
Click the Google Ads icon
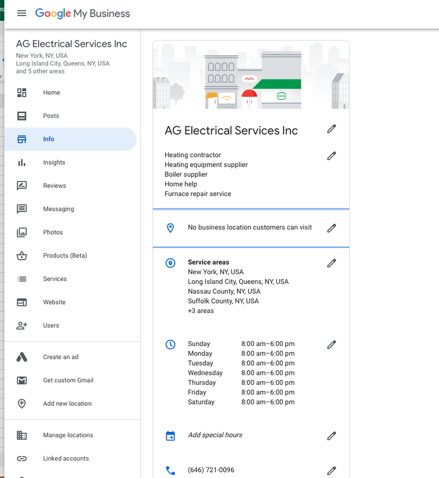(22, 357)
